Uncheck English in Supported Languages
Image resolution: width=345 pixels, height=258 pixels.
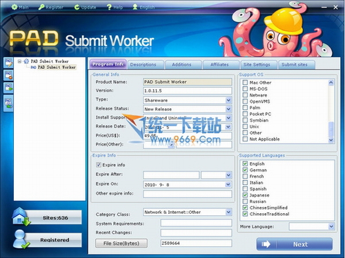click(245, 163)
